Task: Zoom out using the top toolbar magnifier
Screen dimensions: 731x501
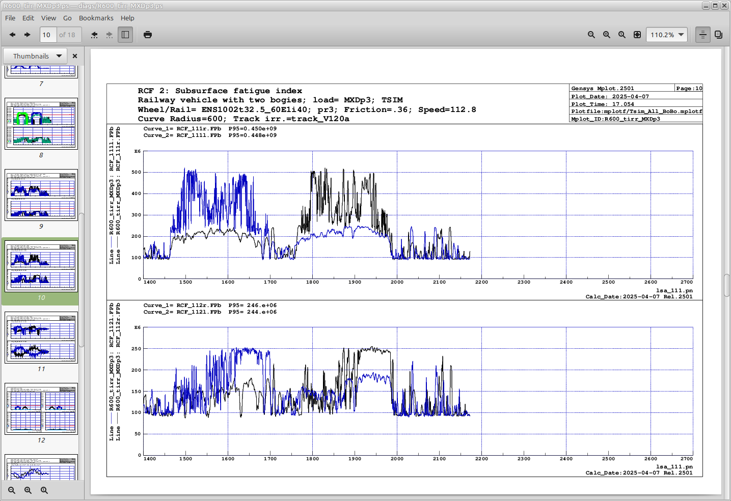Action: [x=591, y=35]
